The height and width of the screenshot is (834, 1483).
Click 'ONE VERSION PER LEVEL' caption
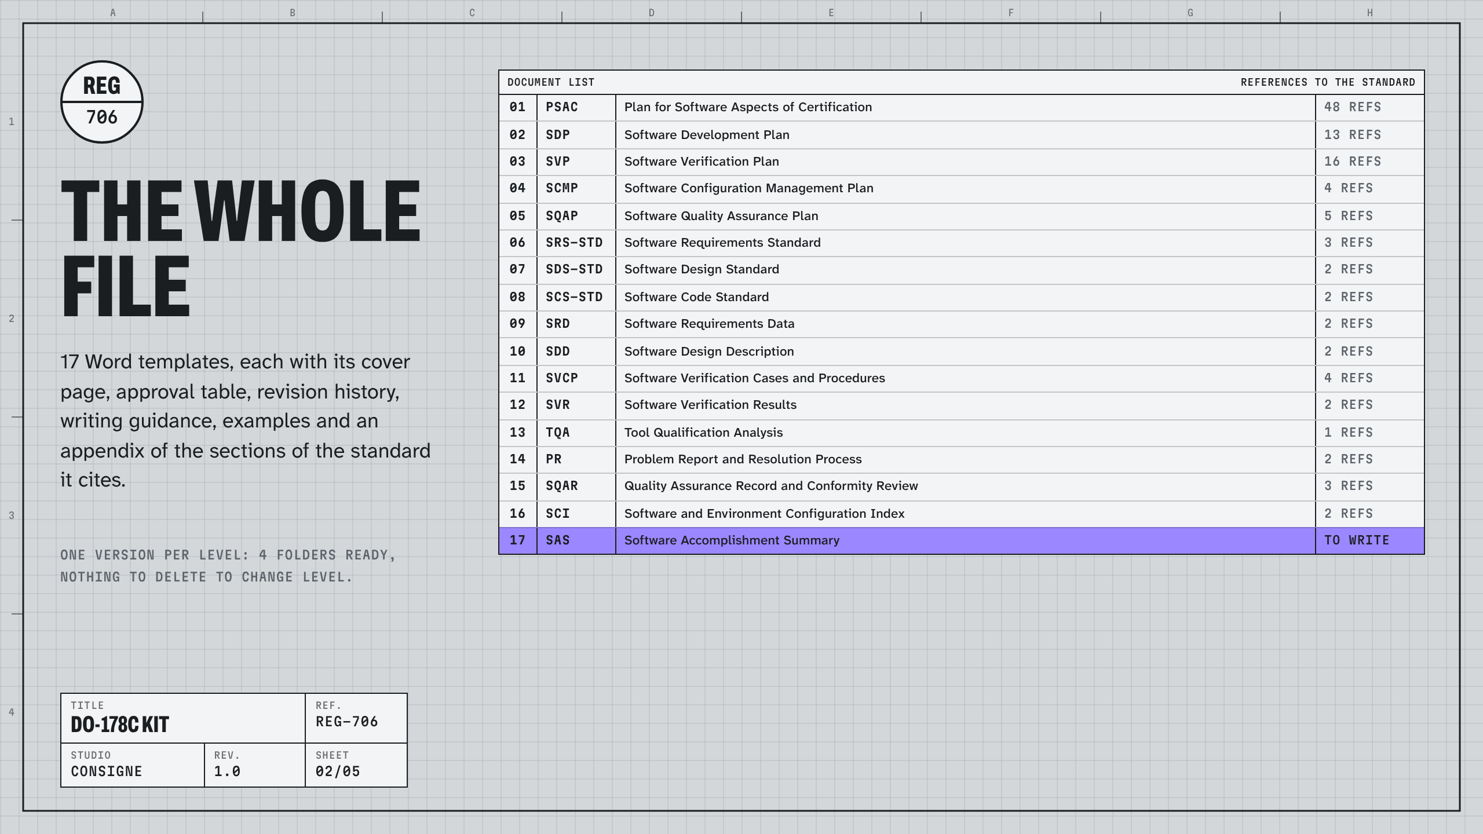228,566
